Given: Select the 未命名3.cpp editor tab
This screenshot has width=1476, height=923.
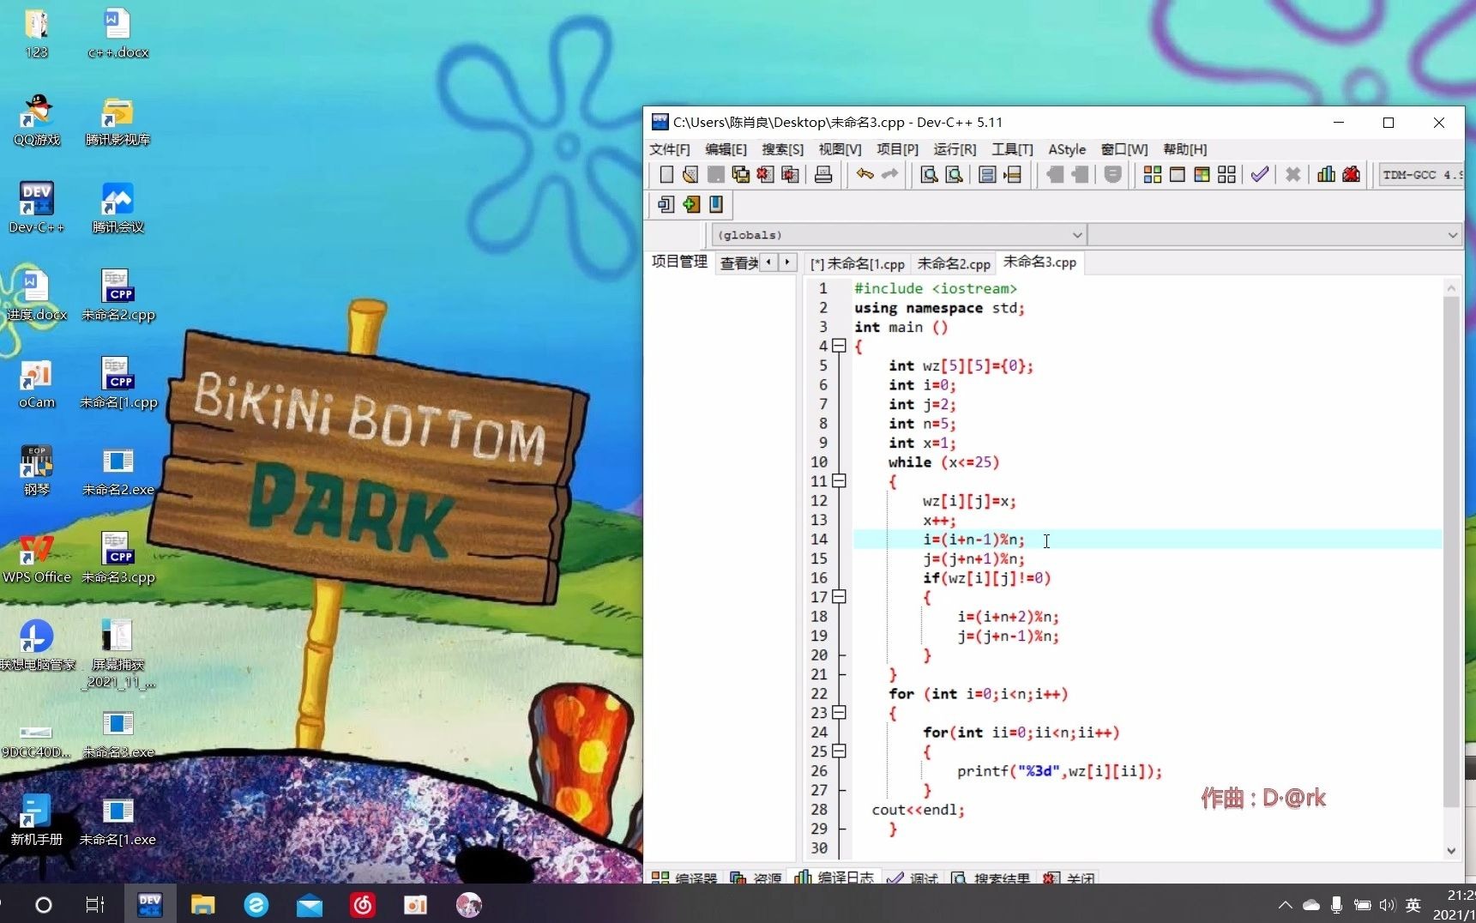Looking at the screenshot, I should tap(1039, 262).
